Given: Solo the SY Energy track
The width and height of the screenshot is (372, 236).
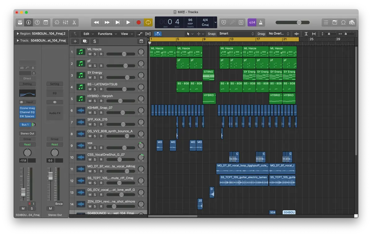Looking at the screenshot, I should tap(95, 78).
